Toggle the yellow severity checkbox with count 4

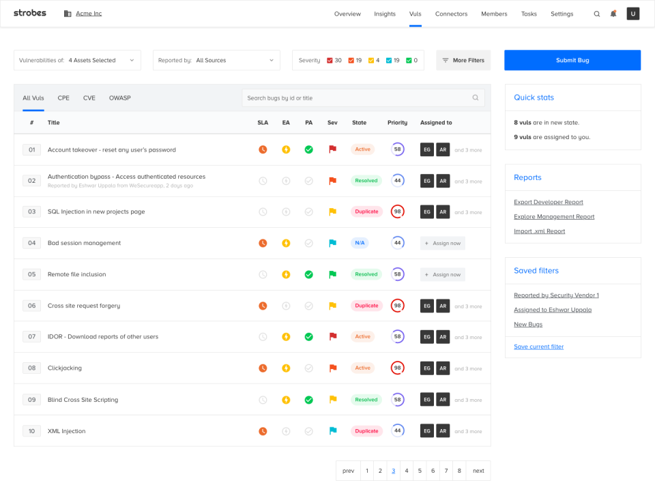(x=371, y=61)
